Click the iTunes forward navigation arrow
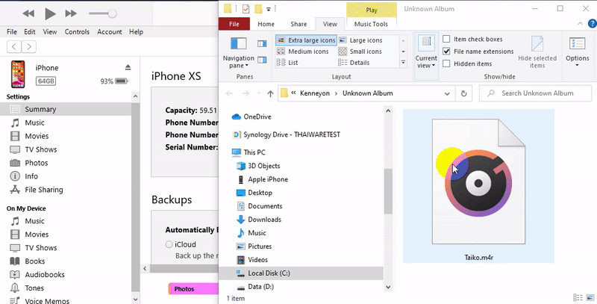Screen dimensions: 597x304 point(29,47)
